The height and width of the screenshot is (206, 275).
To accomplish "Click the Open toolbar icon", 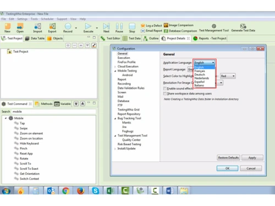I will (20, 28).
